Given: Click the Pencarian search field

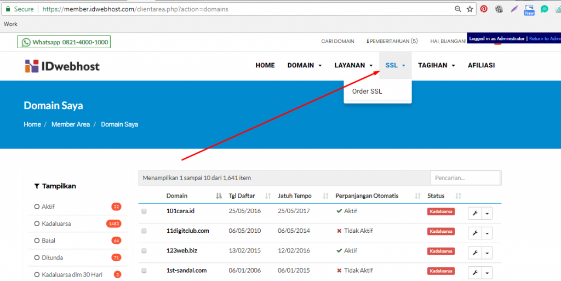Looking at the screenshot, I should pyautogui.click(x=465, y=177).
